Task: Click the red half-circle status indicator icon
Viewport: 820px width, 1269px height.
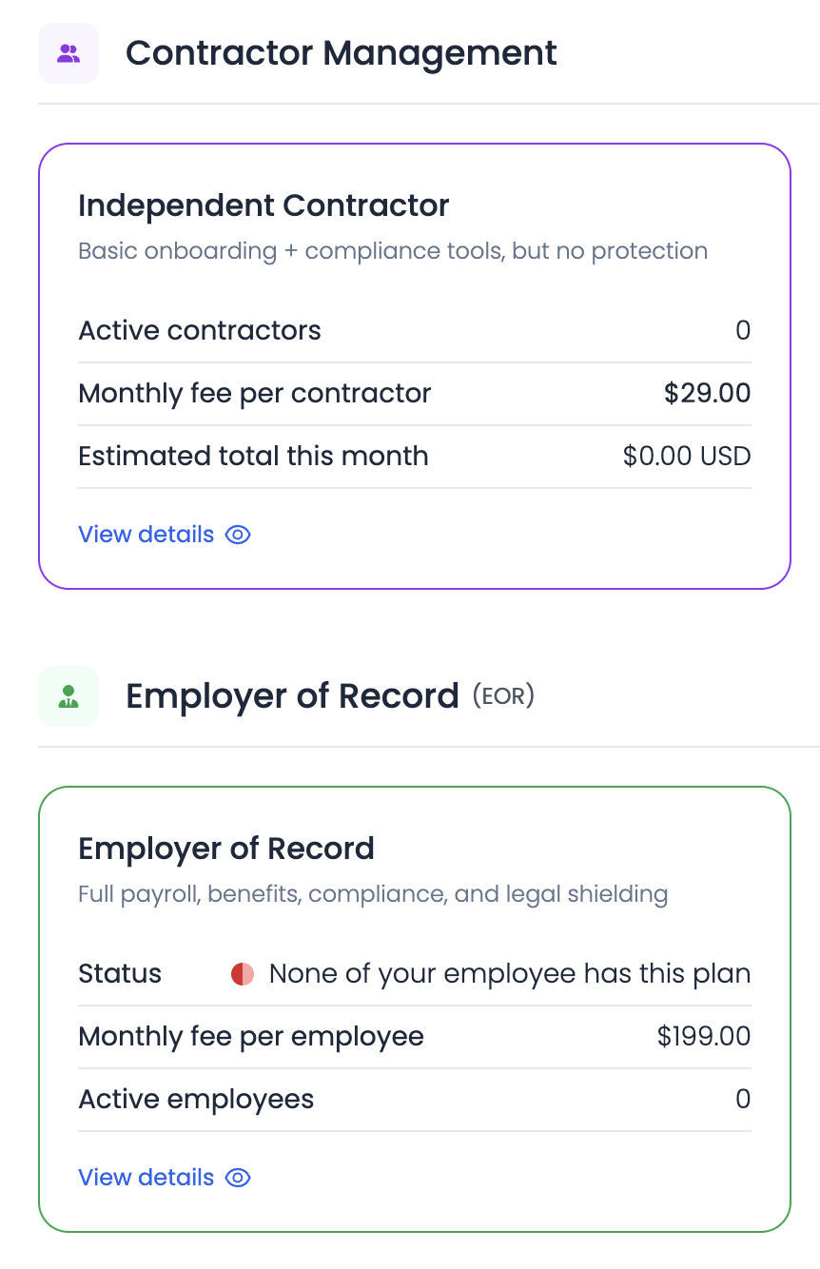Action: (x=243, y=974)
